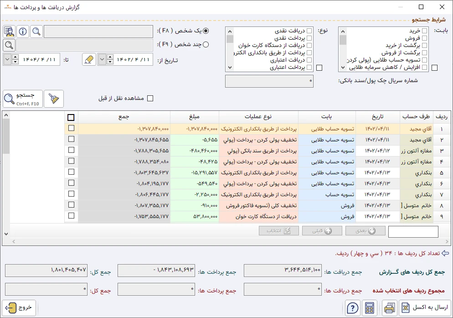Click the جمع دریافت ها total field ۳,۶۴۴,۵۱۴,۱۰۰
This screenshot has height=318, width=453.
pos(283,271)
